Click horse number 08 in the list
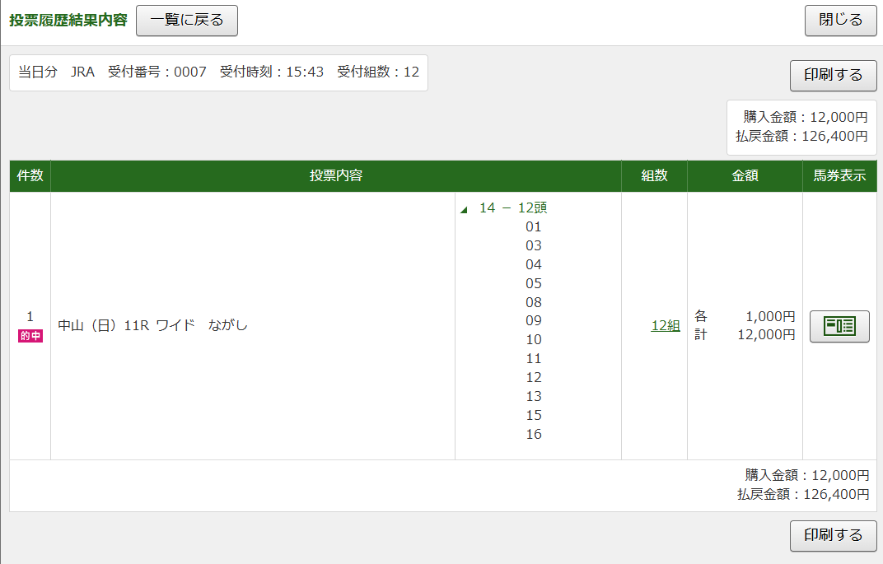 (x=533, y=302)
